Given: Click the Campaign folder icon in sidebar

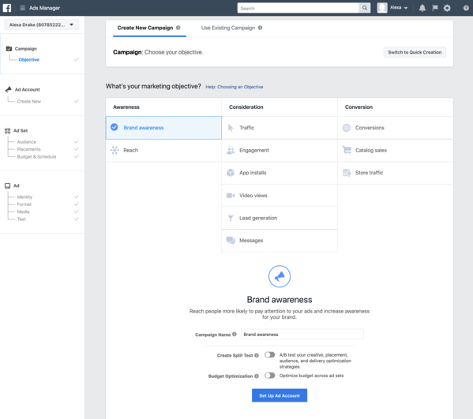Looking at the screenshot, I should (9, 49).
